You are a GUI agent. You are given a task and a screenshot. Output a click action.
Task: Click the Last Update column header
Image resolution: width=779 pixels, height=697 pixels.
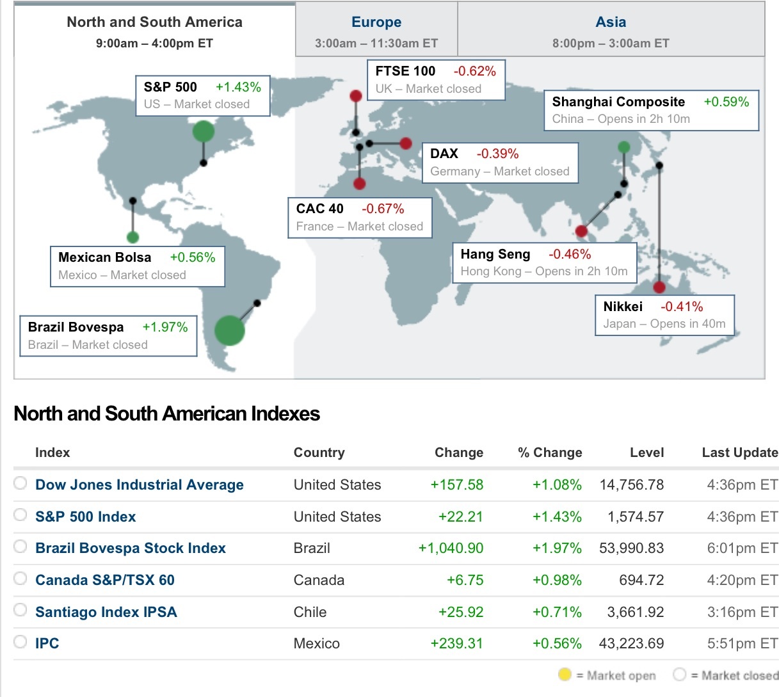click(740, 453)
